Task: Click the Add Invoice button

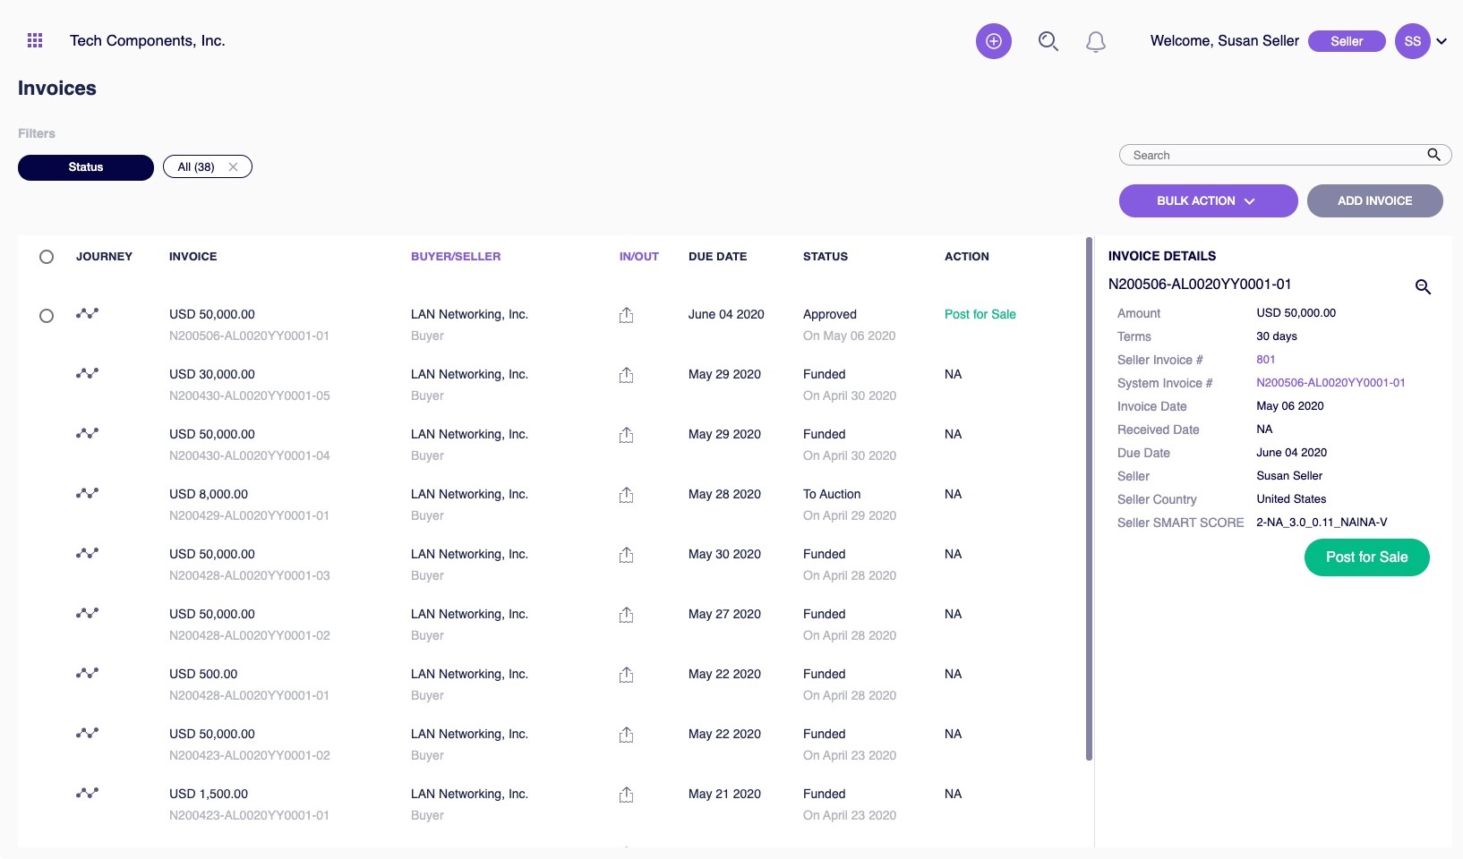Action: tap(1374, 201)
